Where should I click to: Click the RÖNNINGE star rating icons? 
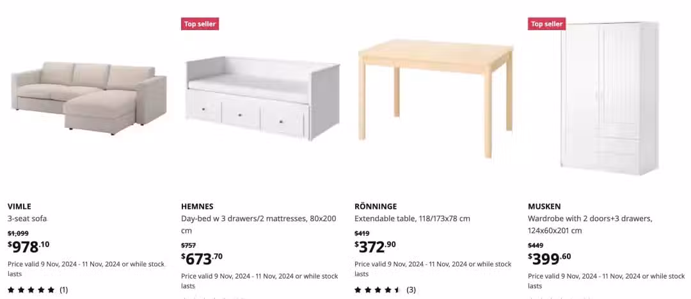click(378, 290)
